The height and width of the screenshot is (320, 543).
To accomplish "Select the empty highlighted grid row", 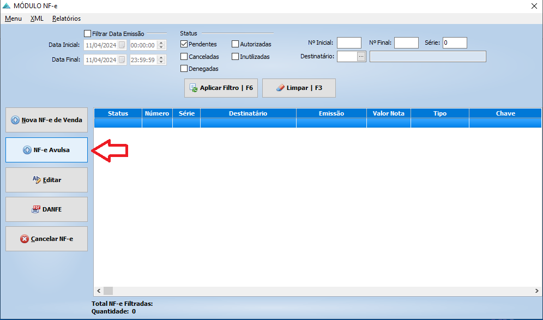I will 317,123.
